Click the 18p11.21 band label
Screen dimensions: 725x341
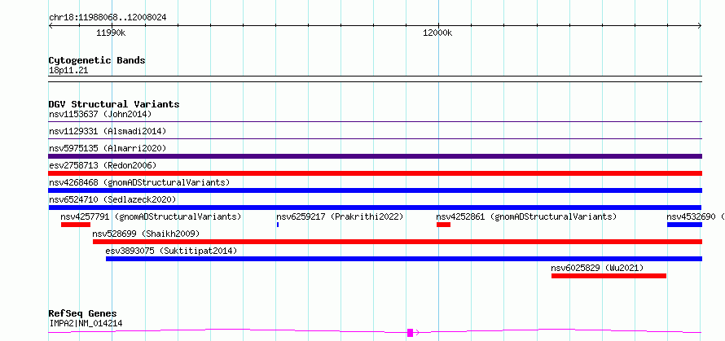click(68, 71)
